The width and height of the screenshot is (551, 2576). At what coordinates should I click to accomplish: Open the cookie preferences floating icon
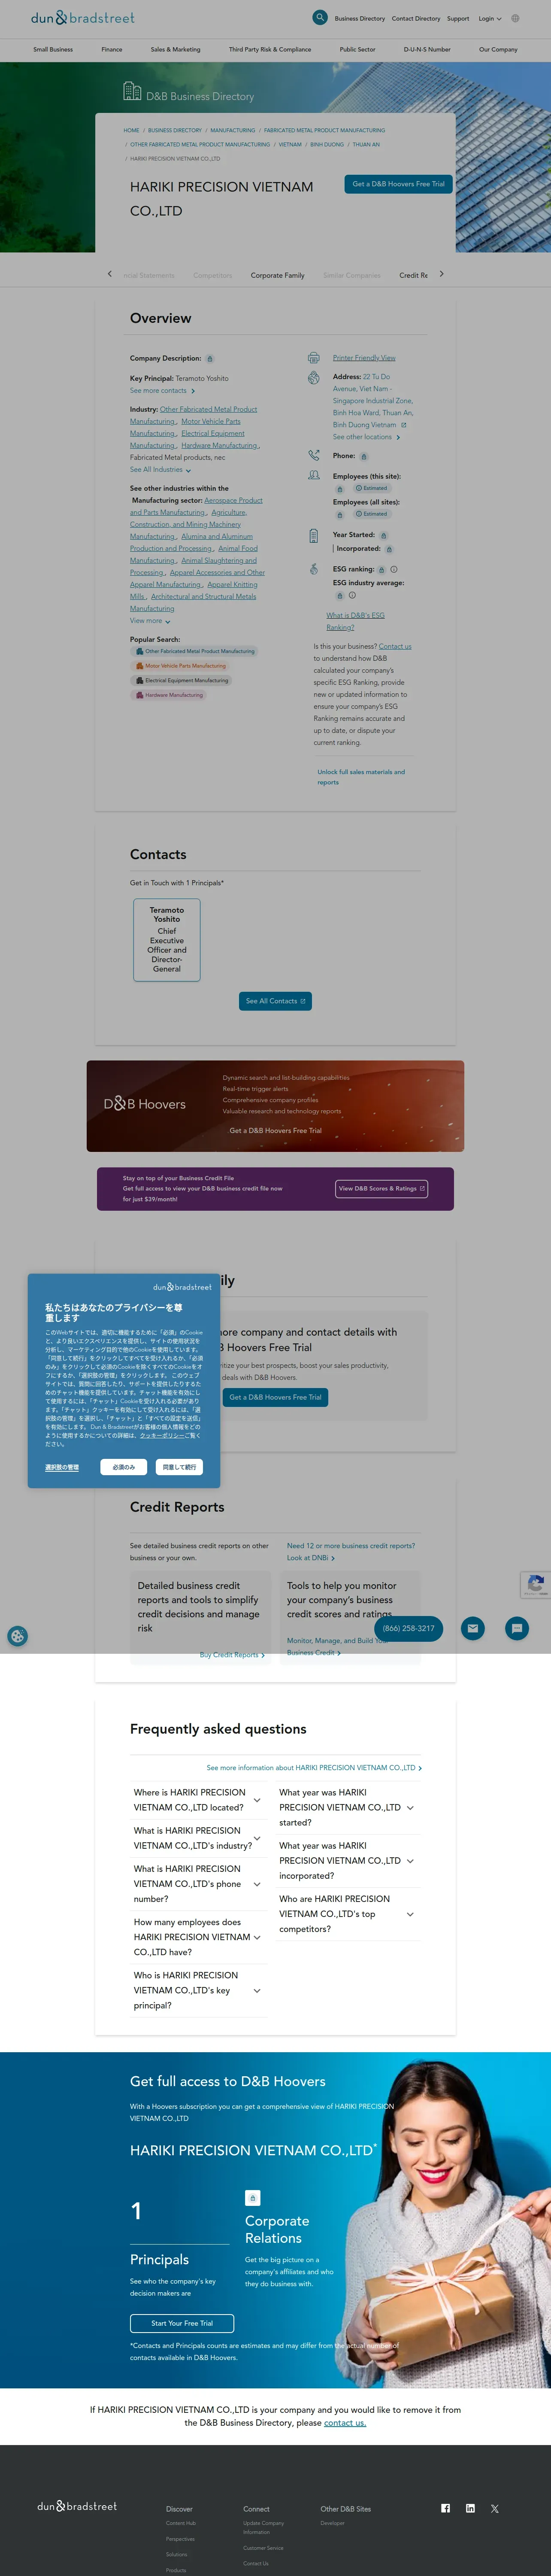pos(17,1637)
